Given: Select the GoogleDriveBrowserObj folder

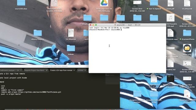Looking at the screenshot, I should click(x=154, y=94).
